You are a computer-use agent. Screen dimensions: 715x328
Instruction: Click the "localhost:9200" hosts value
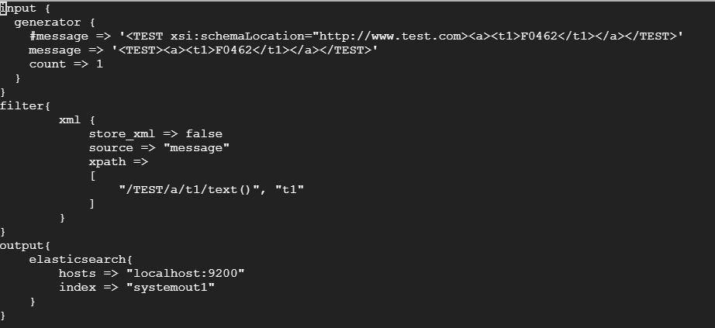[x=185, y=274]
